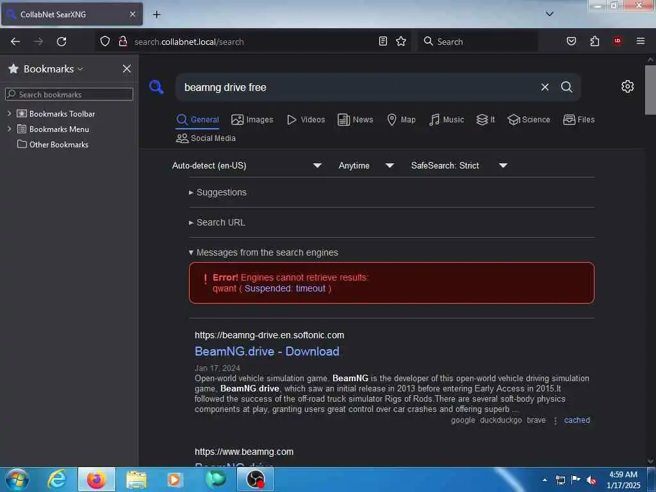Open Anytime time range dropdown
This screenshot has width=656, height=492.
[366, 166]
